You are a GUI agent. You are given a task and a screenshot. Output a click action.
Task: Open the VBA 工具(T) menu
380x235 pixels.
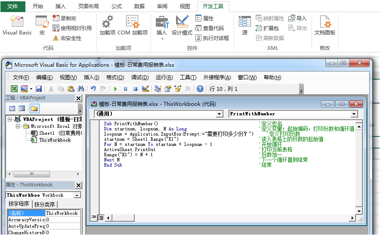pos(188,77)
